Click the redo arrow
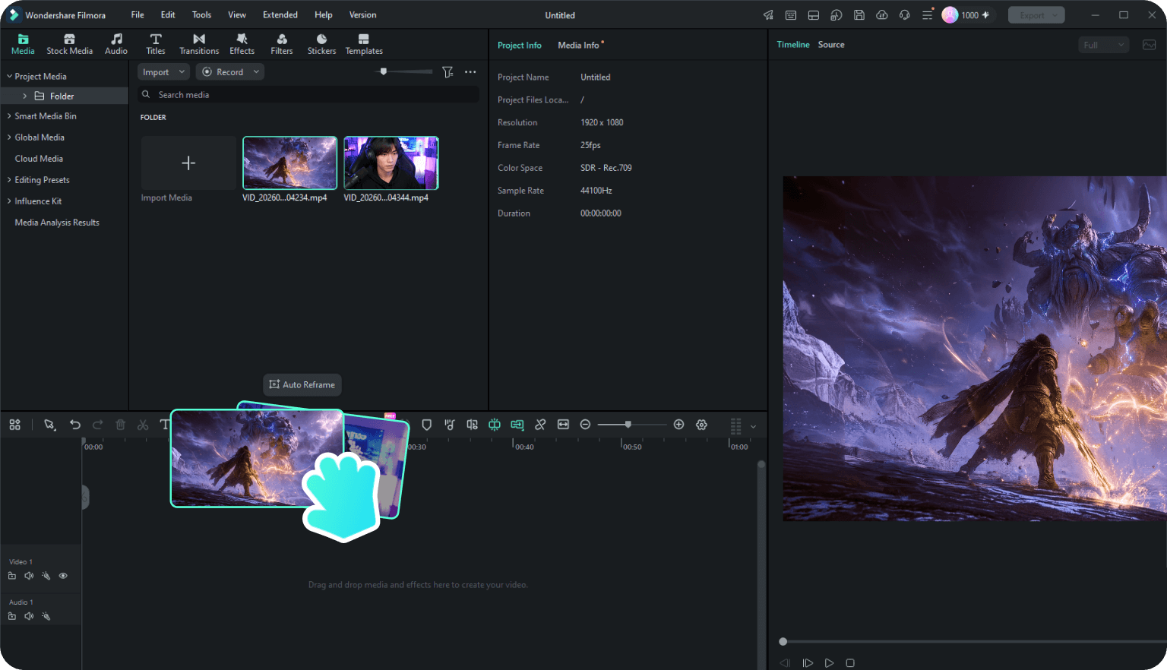This screenshot has height=670, width=1167. pos(97,425)
